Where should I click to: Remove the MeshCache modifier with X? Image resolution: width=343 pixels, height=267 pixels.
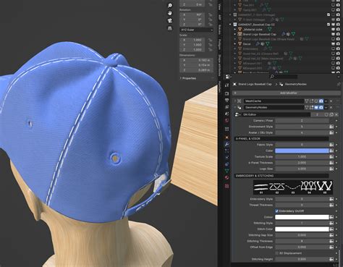pyautogui.click(x=331, y=101)
